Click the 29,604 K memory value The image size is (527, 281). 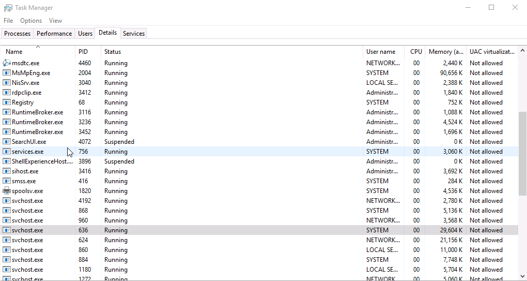[x=451, y=230]
